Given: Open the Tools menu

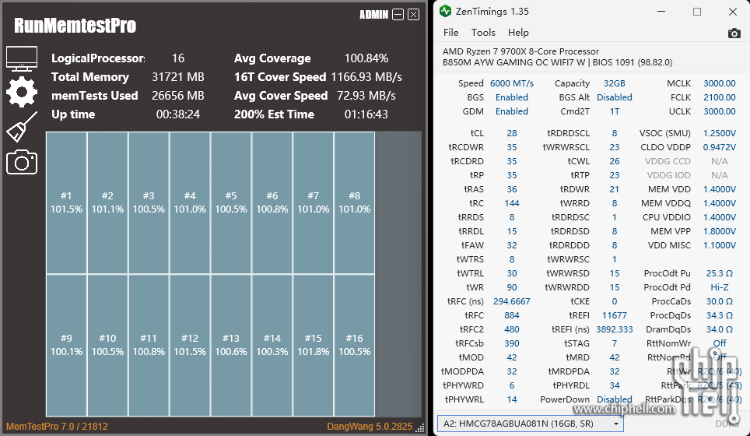Looking at the screenshot, I should click(483, 33).
